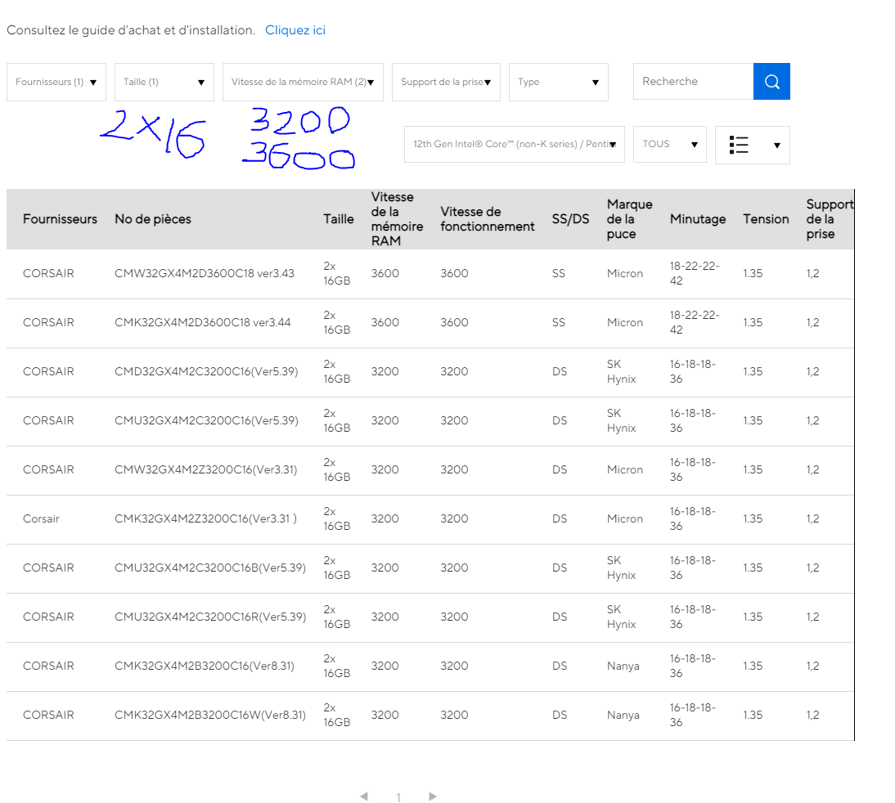Click lowercase Corsair supplier cell
Image resolution: width=895 pixels, height=803 pixels.
pyautogui.click(x=41, y=518)
